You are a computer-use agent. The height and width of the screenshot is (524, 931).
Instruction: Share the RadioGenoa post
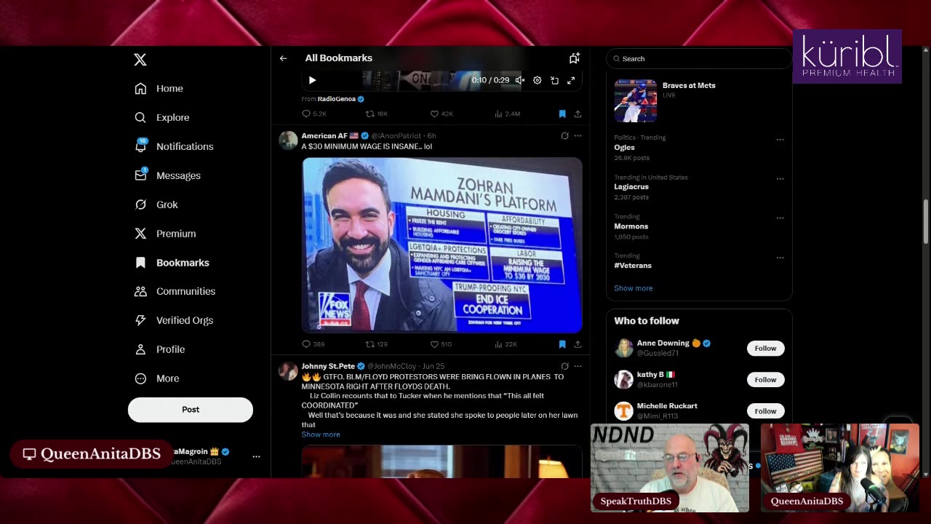pos(578,114)
